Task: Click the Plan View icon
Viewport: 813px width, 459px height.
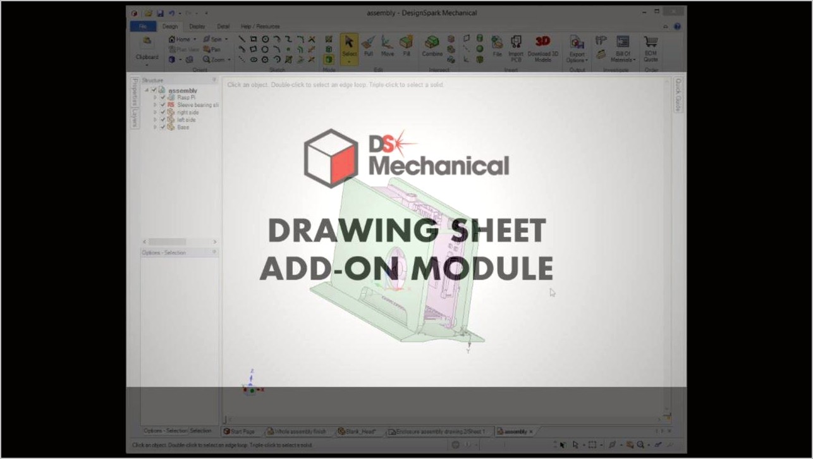Action: tap(185, 49)
